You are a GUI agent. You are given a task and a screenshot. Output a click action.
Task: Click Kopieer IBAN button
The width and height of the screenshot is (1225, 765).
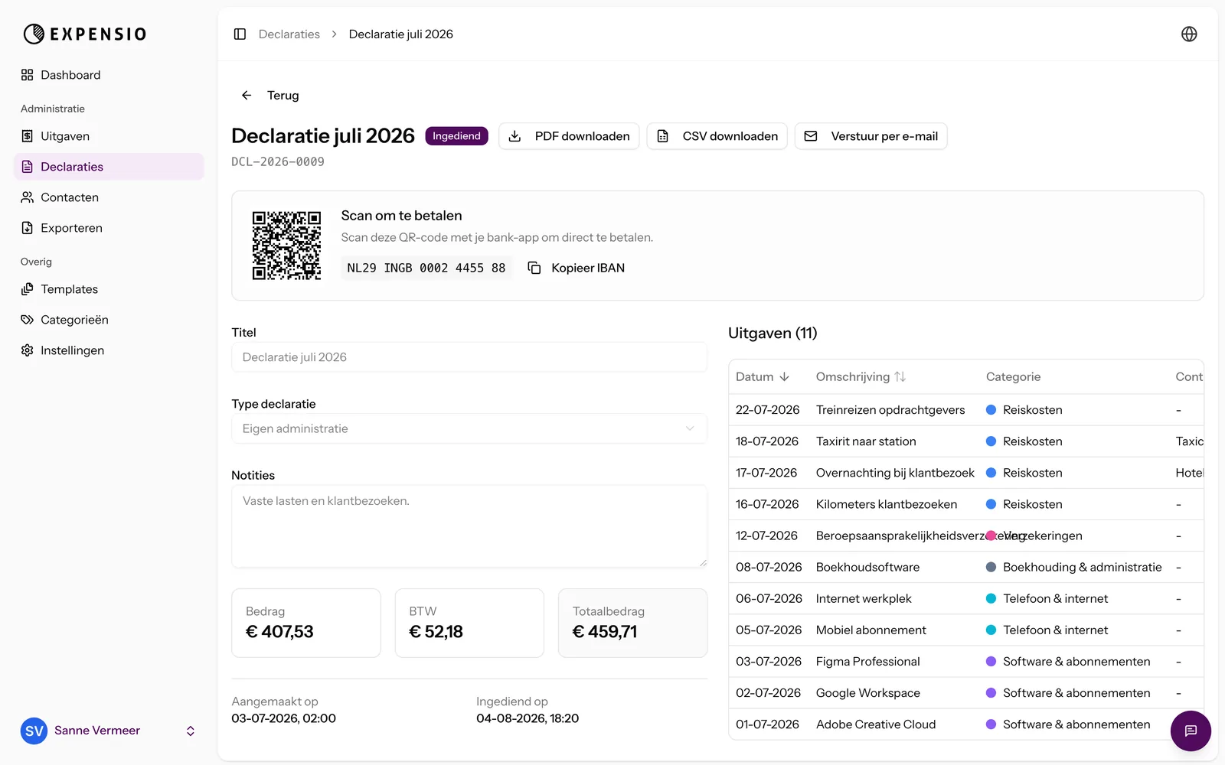577,268
